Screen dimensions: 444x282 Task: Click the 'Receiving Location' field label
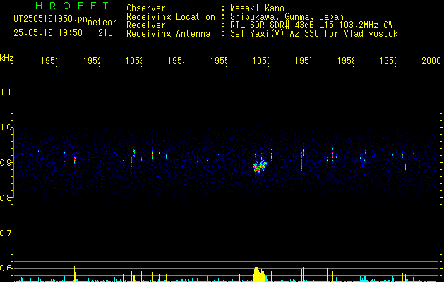coord(171,17)
